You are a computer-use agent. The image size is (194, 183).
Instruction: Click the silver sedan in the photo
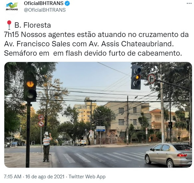168,155
